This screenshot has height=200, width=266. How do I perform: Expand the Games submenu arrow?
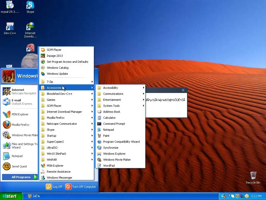coord(92,100)
